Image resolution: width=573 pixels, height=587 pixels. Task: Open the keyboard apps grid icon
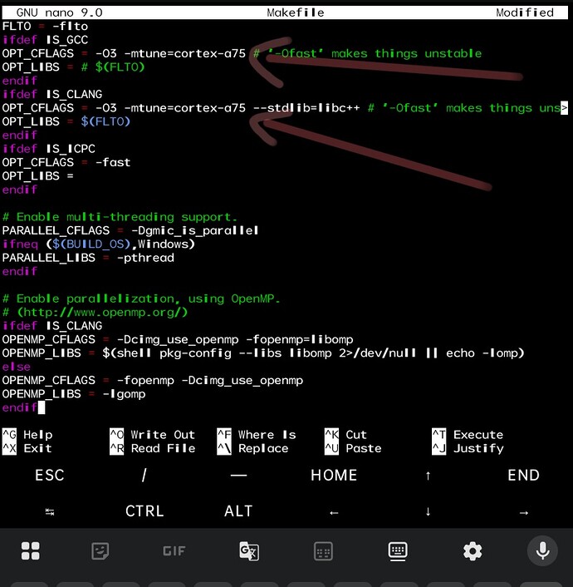tap(30, 550)
